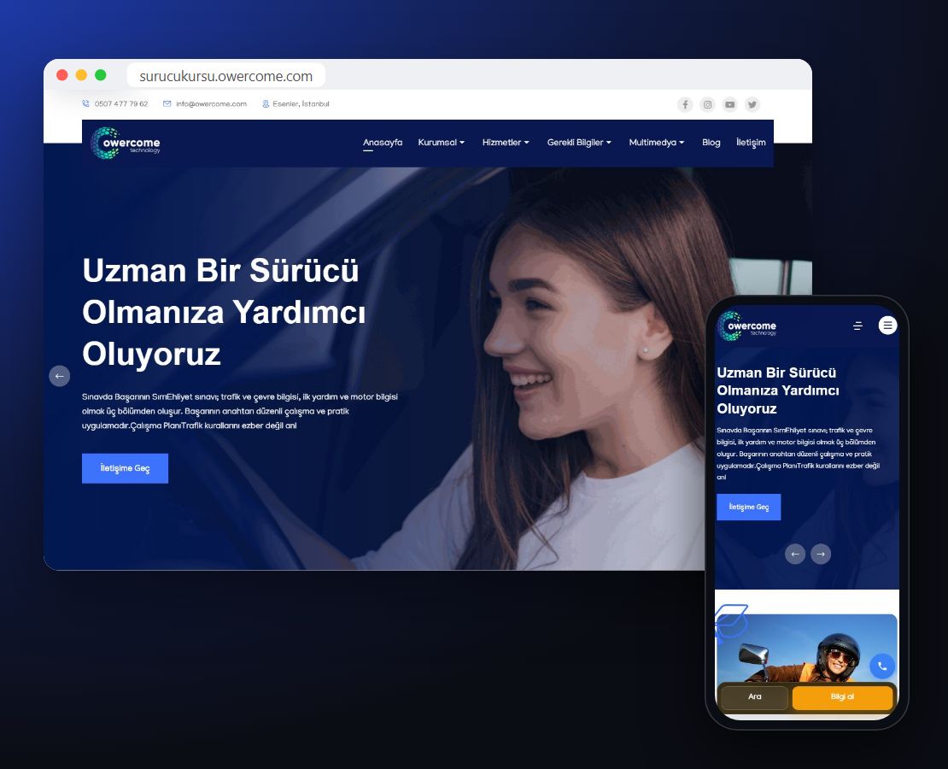948x769 pixels.
Task: Click the owercome logo in the mobile preview
Action: (x=746, y=326)
